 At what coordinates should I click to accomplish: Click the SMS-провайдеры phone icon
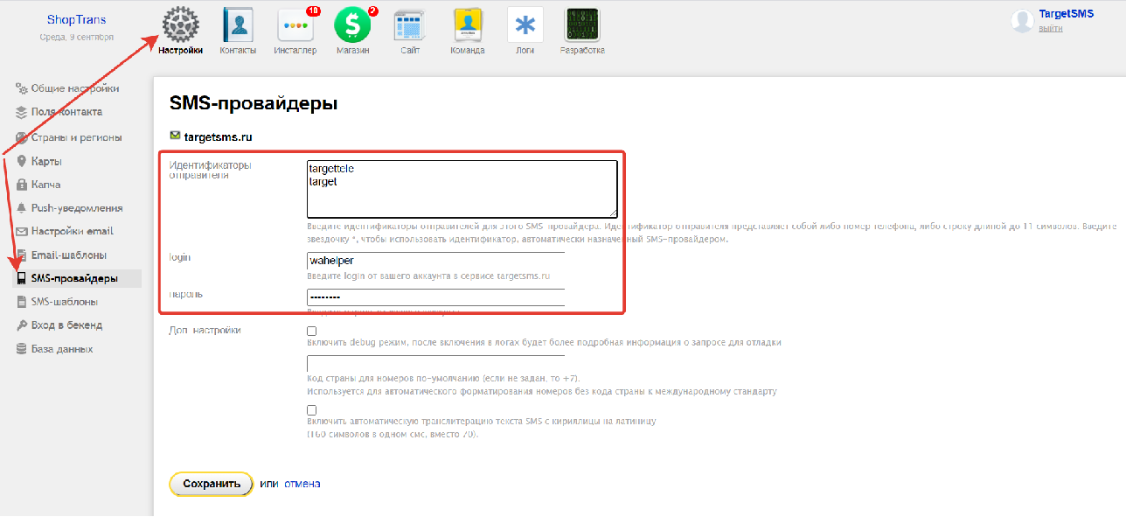click(x=23, y=279)
